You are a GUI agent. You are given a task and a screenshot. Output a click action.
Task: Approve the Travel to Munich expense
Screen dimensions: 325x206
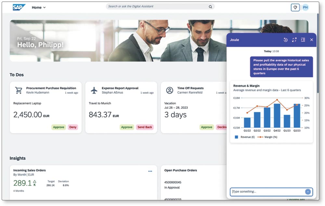(127, 127)
